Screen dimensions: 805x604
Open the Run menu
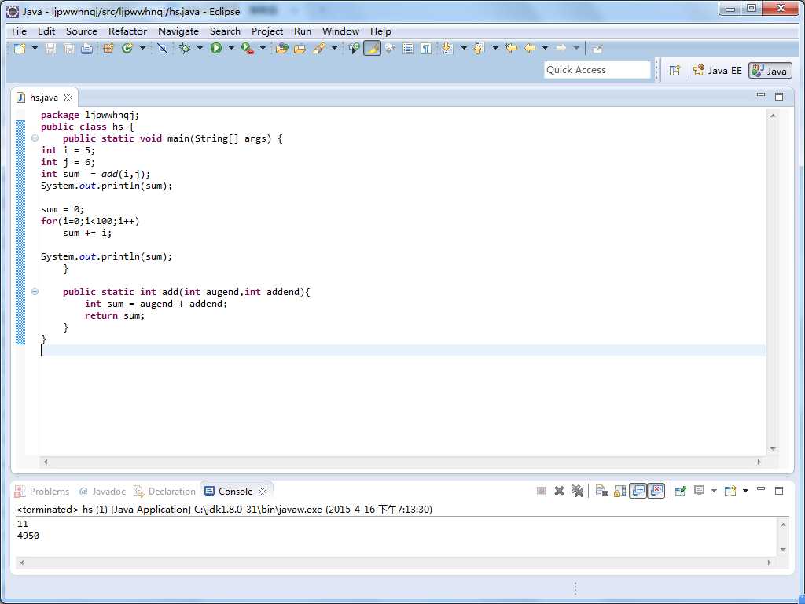[x=303, y=31]
